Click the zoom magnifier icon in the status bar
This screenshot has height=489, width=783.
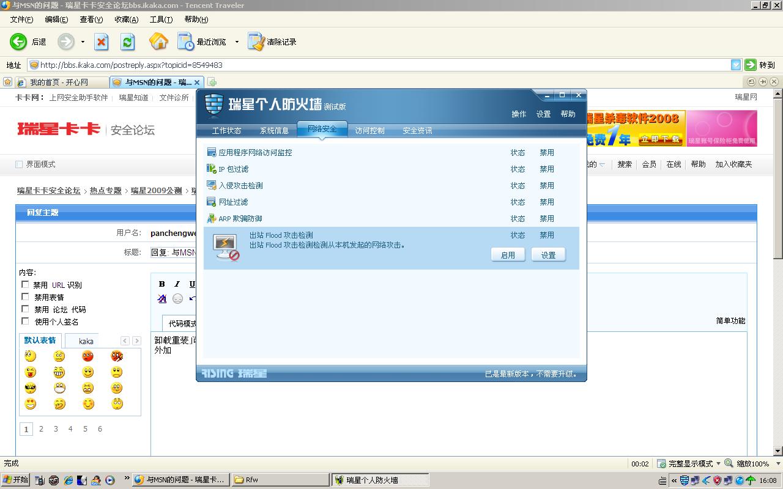(x=729, y=463)
